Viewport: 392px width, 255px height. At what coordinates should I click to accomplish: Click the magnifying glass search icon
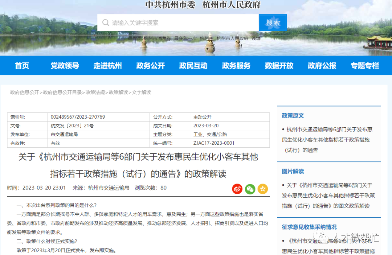(x=106, y=22)
